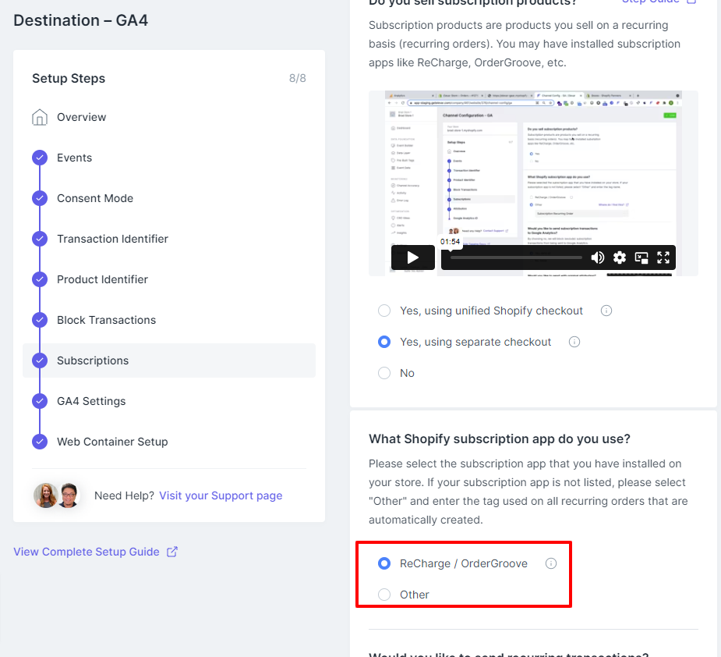Choose ReCharge / OrderGroove subscription app

[x=384, y=563]
